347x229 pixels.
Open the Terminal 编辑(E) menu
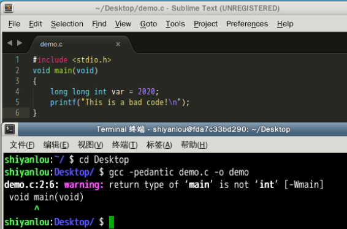click(x=56, y=145)
